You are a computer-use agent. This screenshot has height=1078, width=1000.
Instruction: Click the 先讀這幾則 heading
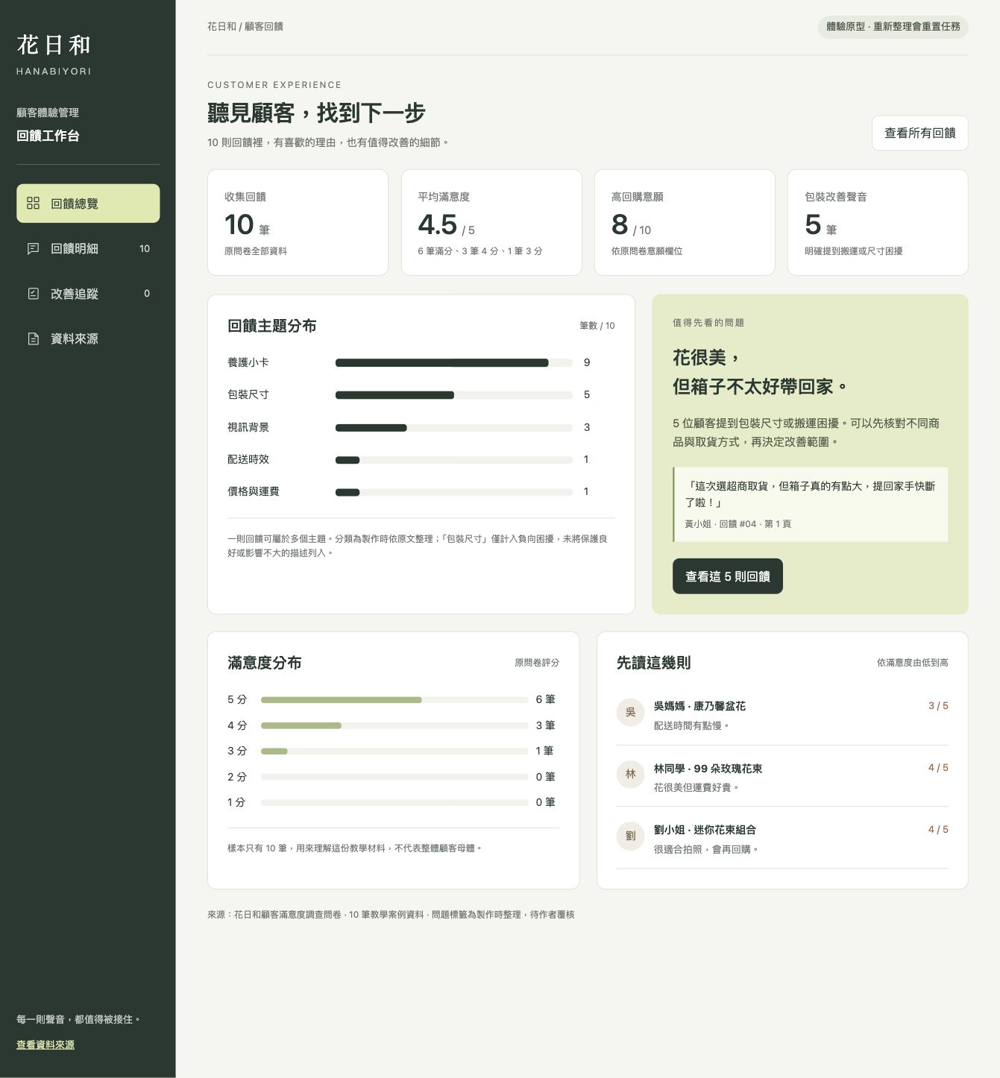tap(654, 663)
